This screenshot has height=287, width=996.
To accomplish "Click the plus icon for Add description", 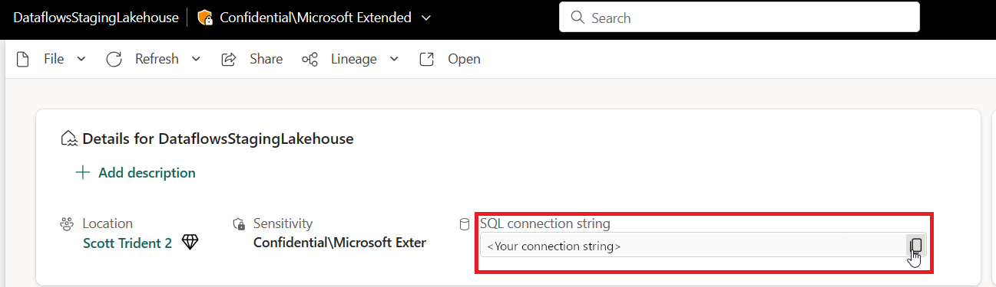I will pyautogui.click(x=83, y=173).
